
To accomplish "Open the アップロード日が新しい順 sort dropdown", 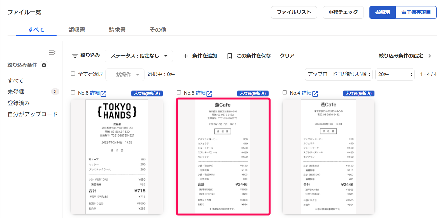I will [x=339, y=74].
